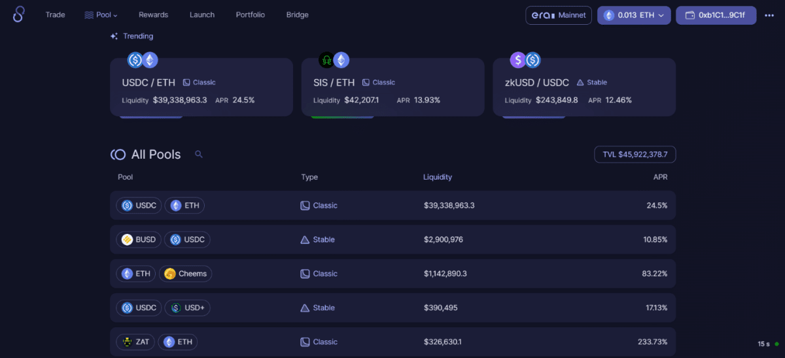Click the ETH chip in Cheems row
This screenshot has height=358, width=785.
coord(136,274)
